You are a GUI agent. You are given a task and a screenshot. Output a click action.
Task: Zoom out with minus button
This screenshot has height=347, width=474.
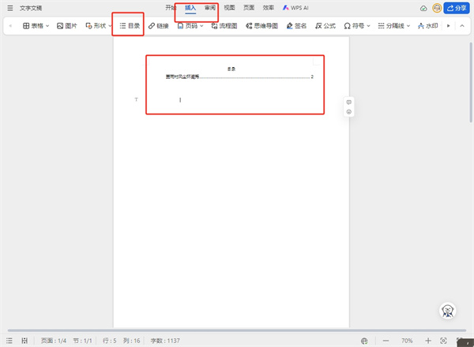click(386, 341)
